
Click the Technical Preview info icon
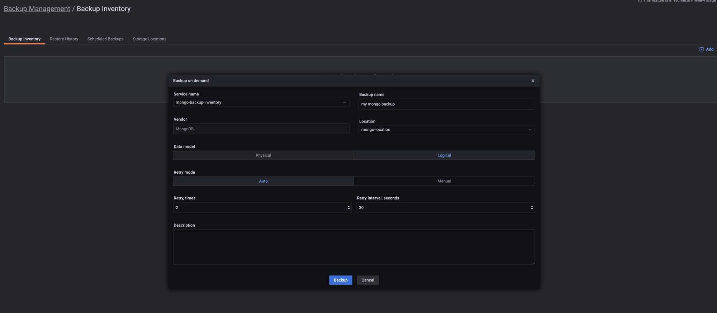point(640,1)
